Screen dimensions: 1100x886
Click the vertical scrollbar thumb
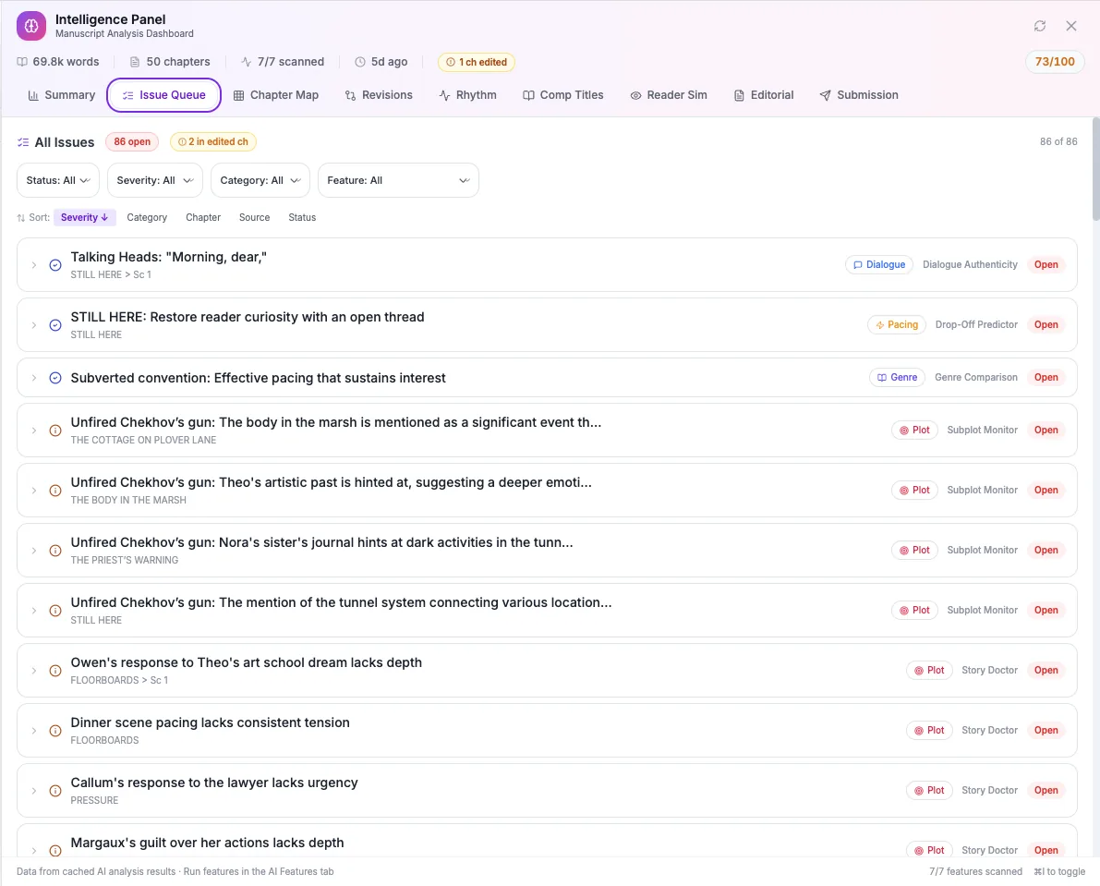1095,168
